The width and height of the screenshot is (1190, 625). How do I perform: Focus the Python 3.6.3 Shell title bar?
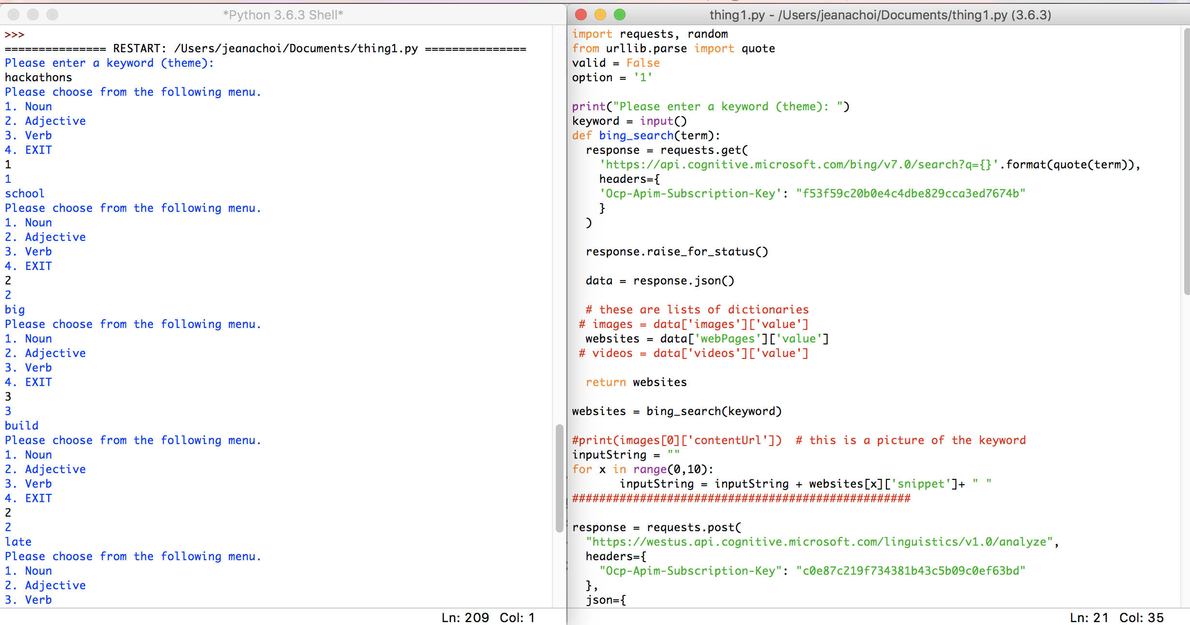[283, 15]
